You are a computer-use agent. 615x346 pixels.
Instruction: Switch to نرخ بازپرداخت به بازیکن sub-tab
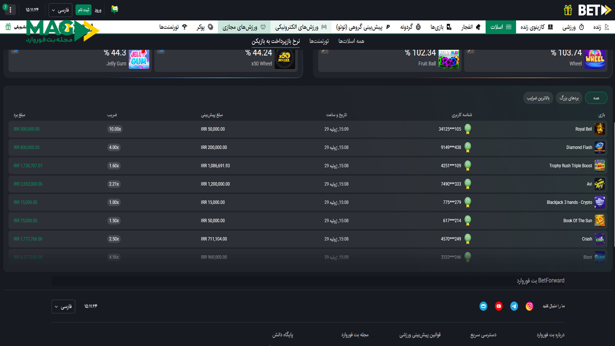276,41
